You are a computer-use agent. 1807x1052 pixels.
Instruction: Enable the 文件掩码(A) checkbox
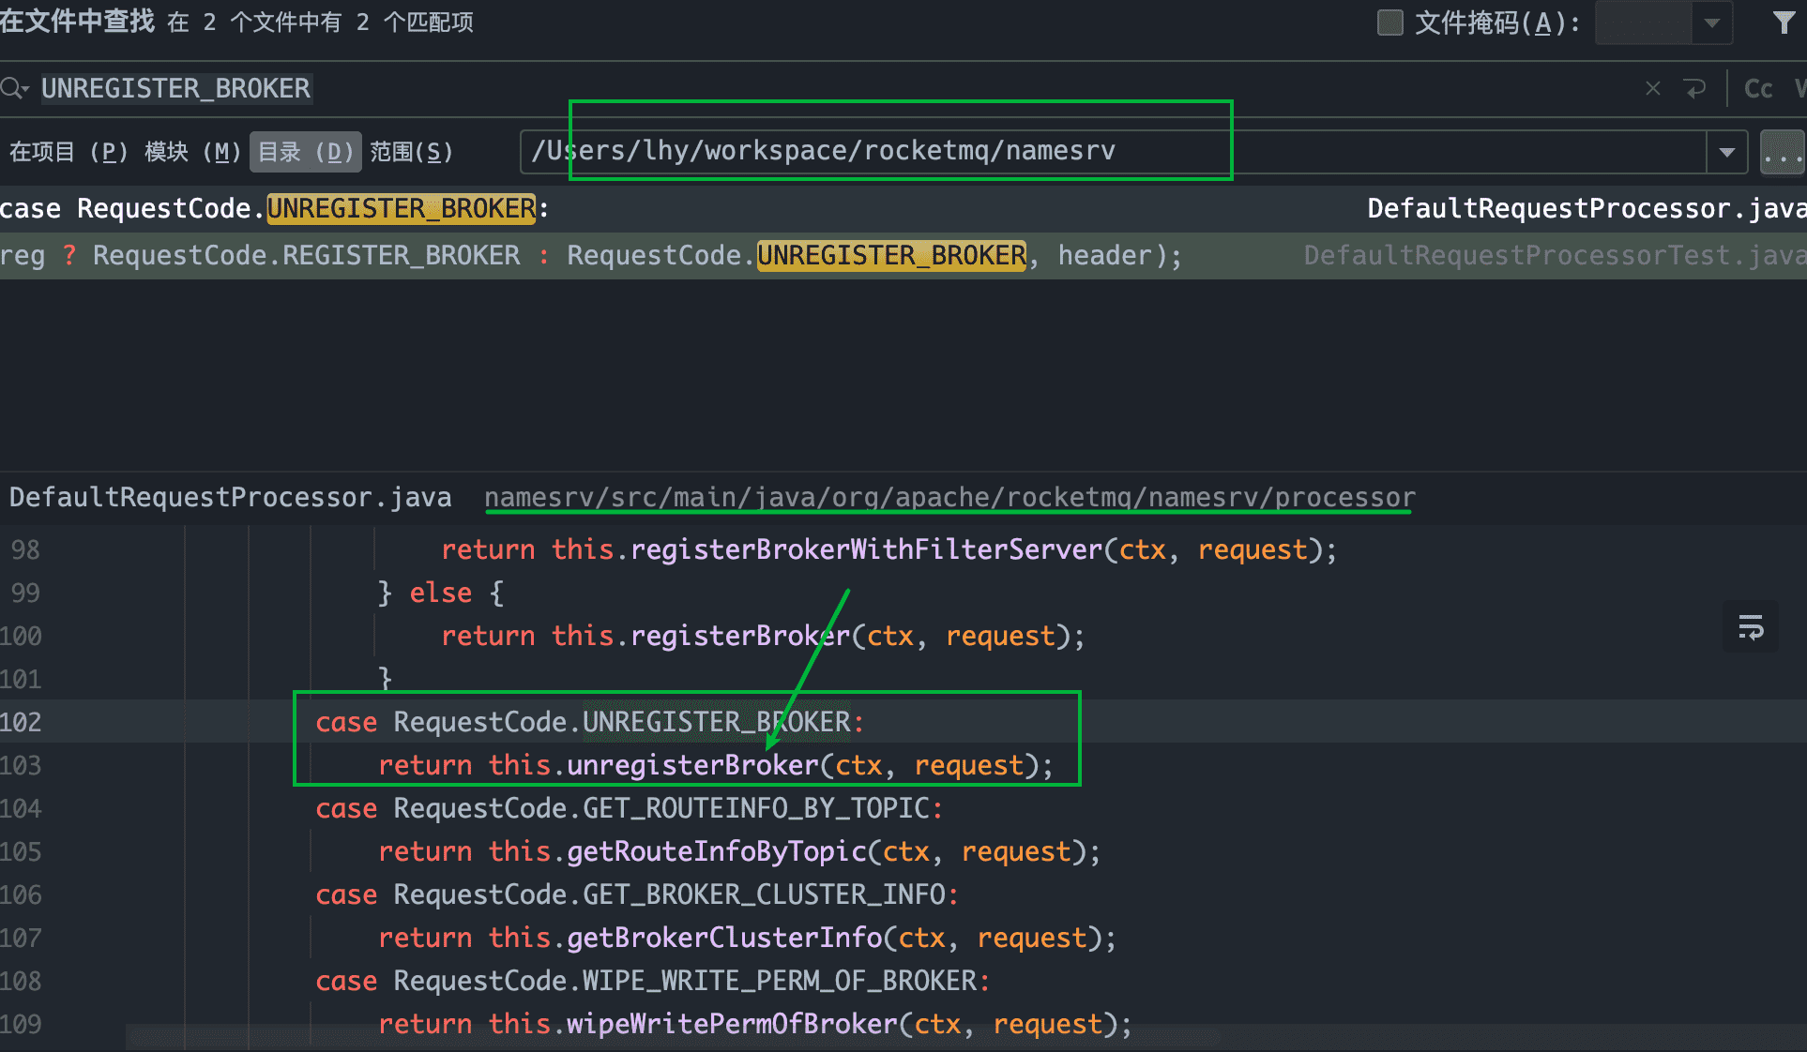(1389, 22)
